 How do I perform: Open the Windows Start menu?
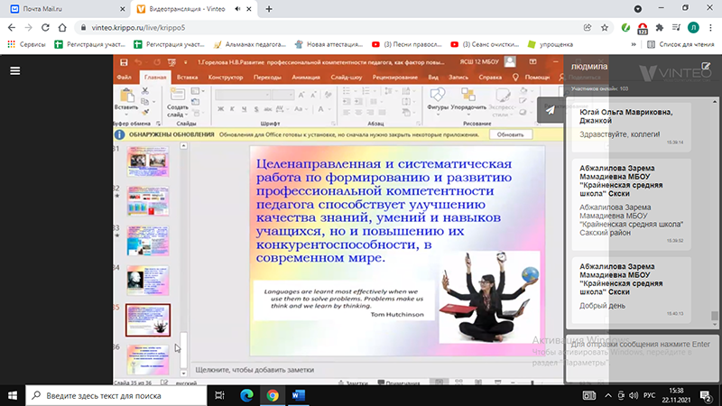(x=13, y=395)
